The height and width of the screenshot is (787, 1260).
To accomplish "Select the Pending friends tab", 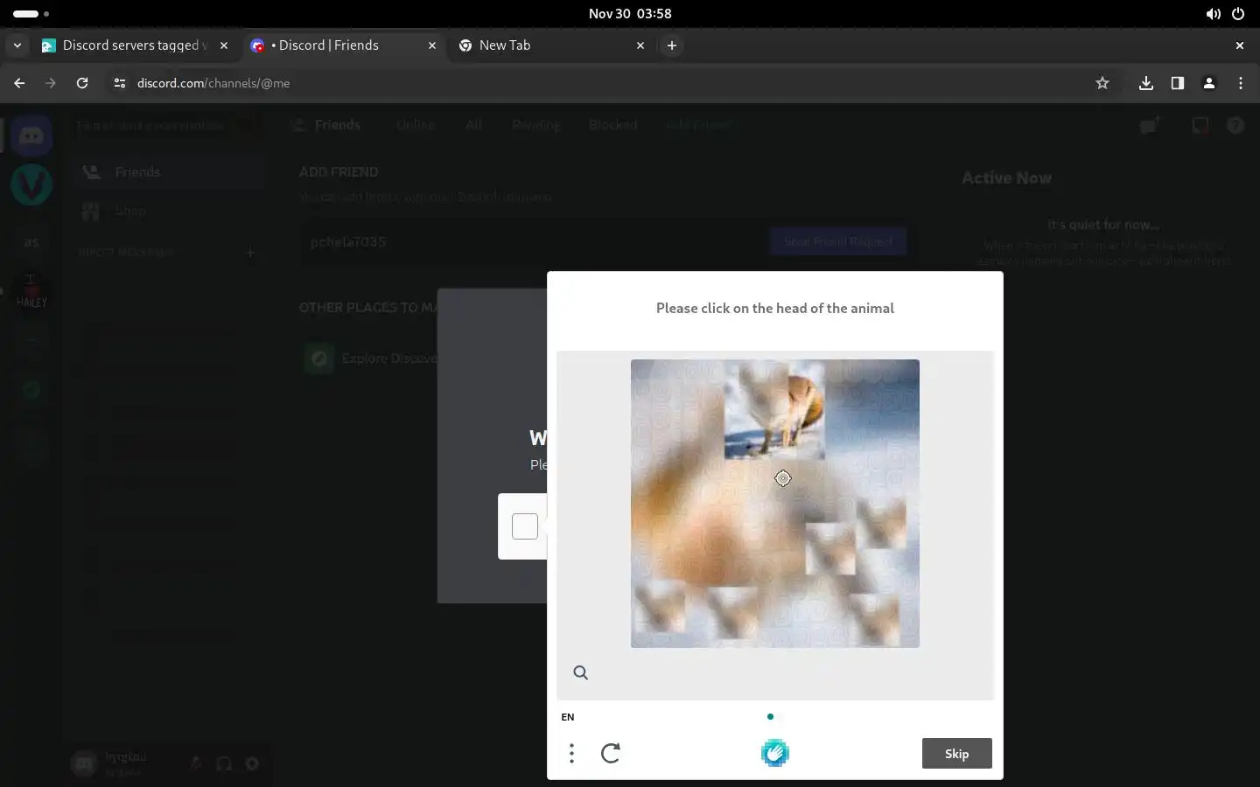I will 535,125.
